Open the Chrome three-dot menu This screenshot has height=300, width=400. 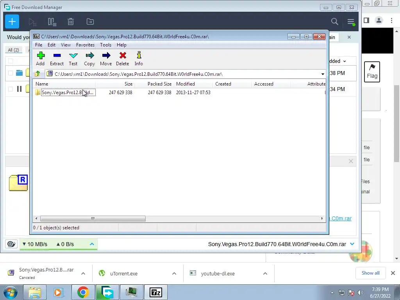point(391,20)
